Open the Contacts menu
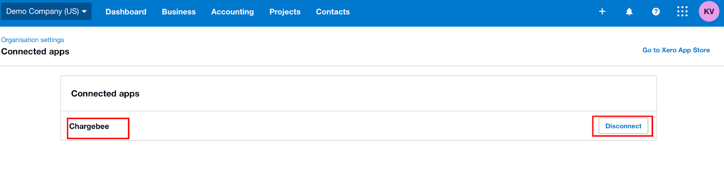 333,12
